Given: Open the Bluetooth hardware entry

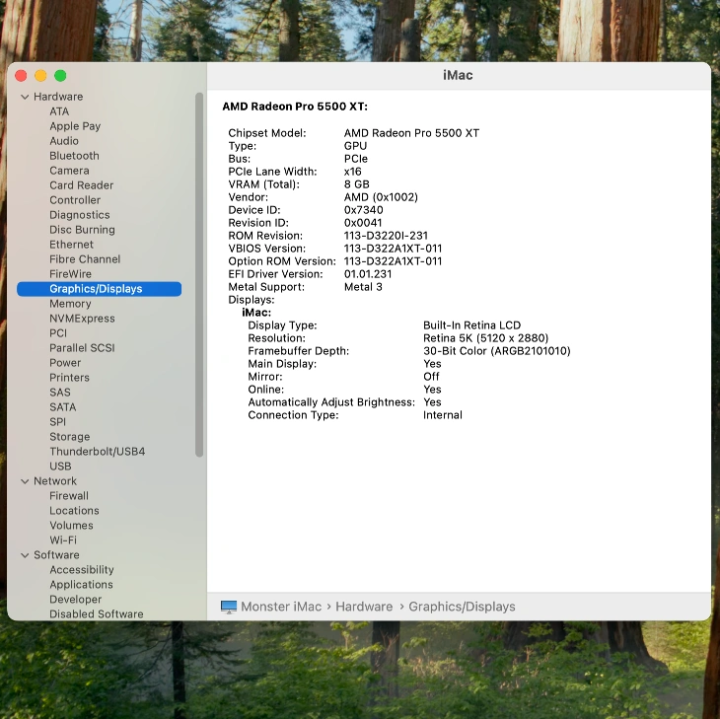Looking at the screenshot, I should pyautogui.click(x=74, y=156).
